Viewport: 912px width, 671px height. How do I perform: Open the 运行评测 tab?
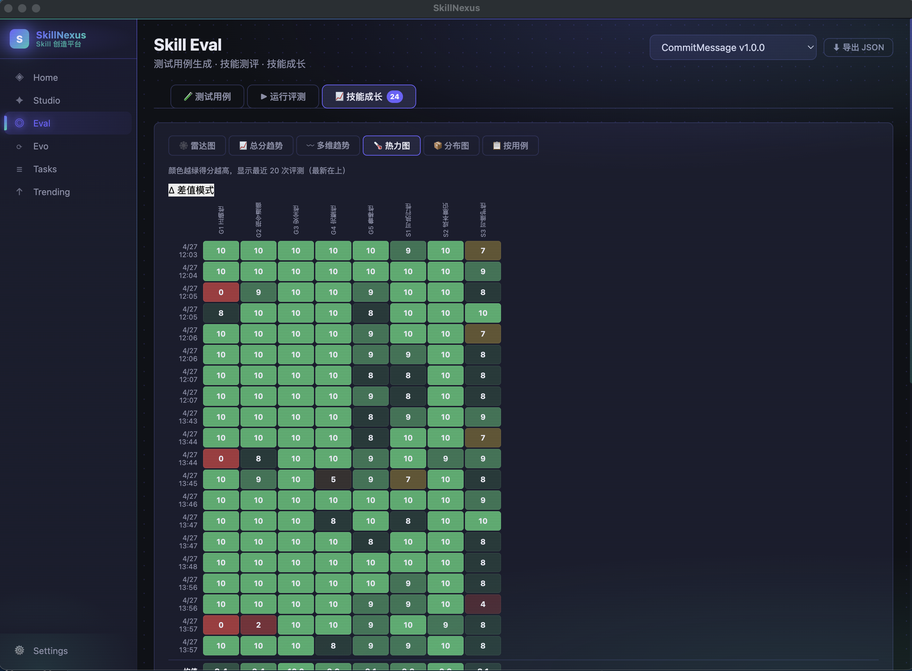(x=283, y=97)
